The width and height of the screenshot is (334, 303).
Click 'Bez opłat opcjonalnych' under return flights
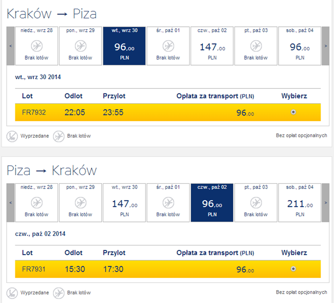pyautogui.click(x=301, y=293)
